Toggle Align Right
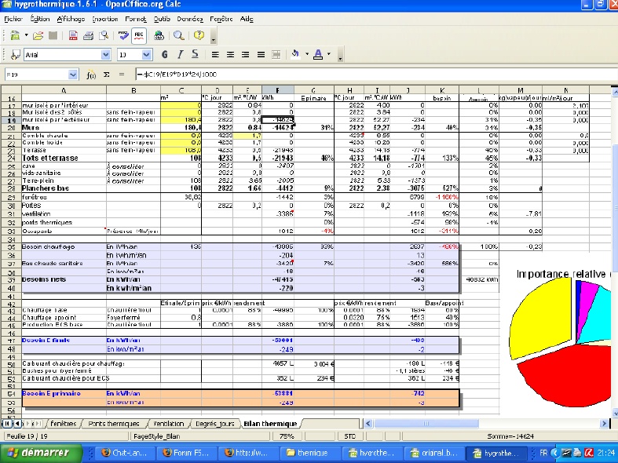The height and width of the screenshot is (463, 618). [245, 55]
